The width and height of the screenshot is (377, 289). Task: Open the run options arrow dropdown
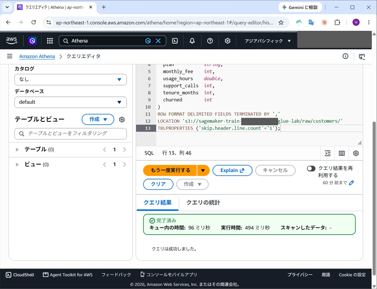[x=203, y=170]
